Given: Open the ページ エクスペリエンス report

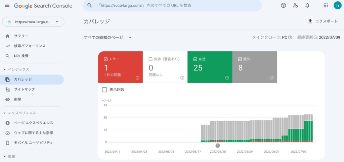Looking at the screenshot, I should pos(33,123).
